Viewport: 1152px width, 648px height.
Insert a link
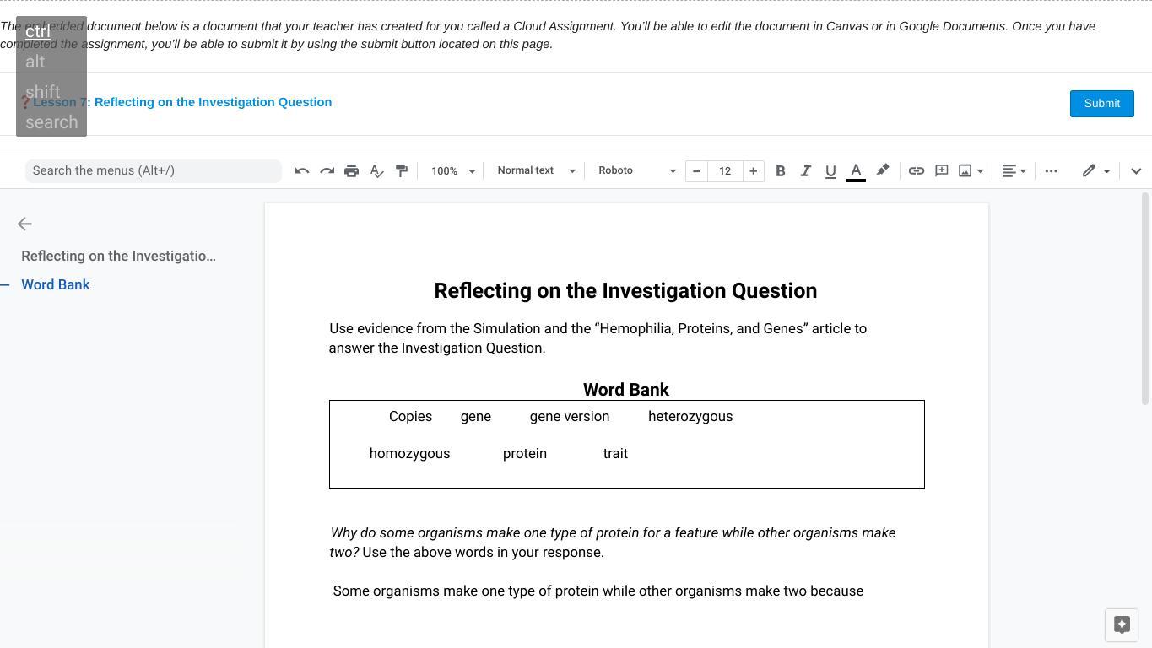click(x=917, y=170)
